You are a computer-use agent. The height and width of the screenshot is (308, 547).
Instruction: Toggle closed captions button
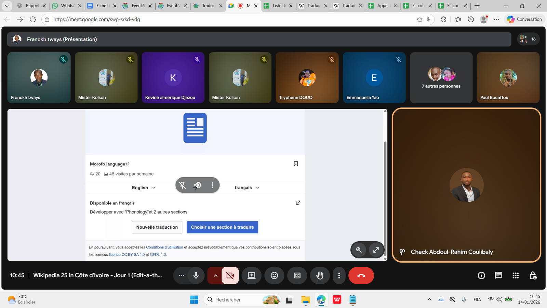pos(297,275)
